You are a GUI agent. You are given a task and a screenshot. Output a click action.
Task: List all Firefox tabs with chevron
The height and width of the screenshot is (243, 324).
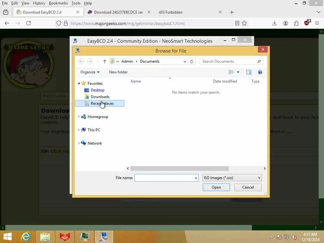[318, 12]
